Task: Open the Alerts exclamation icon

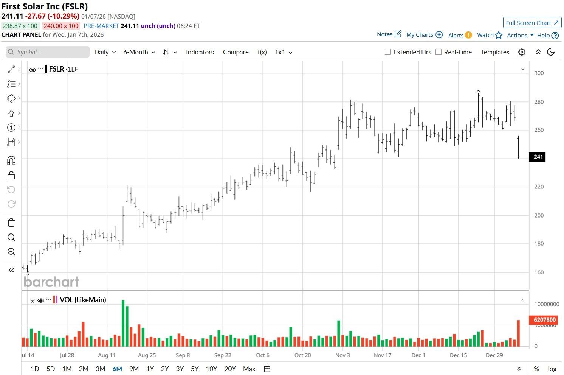Action: pos(468,35)
